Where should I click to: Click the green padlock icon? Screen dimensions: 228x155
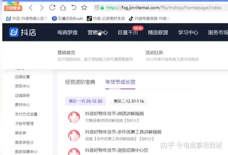coord(102,8)
